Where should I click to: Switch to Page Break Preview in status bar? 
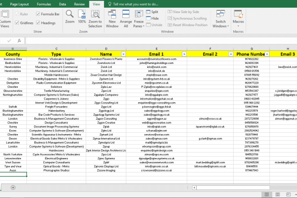click(x=288, y=194)
